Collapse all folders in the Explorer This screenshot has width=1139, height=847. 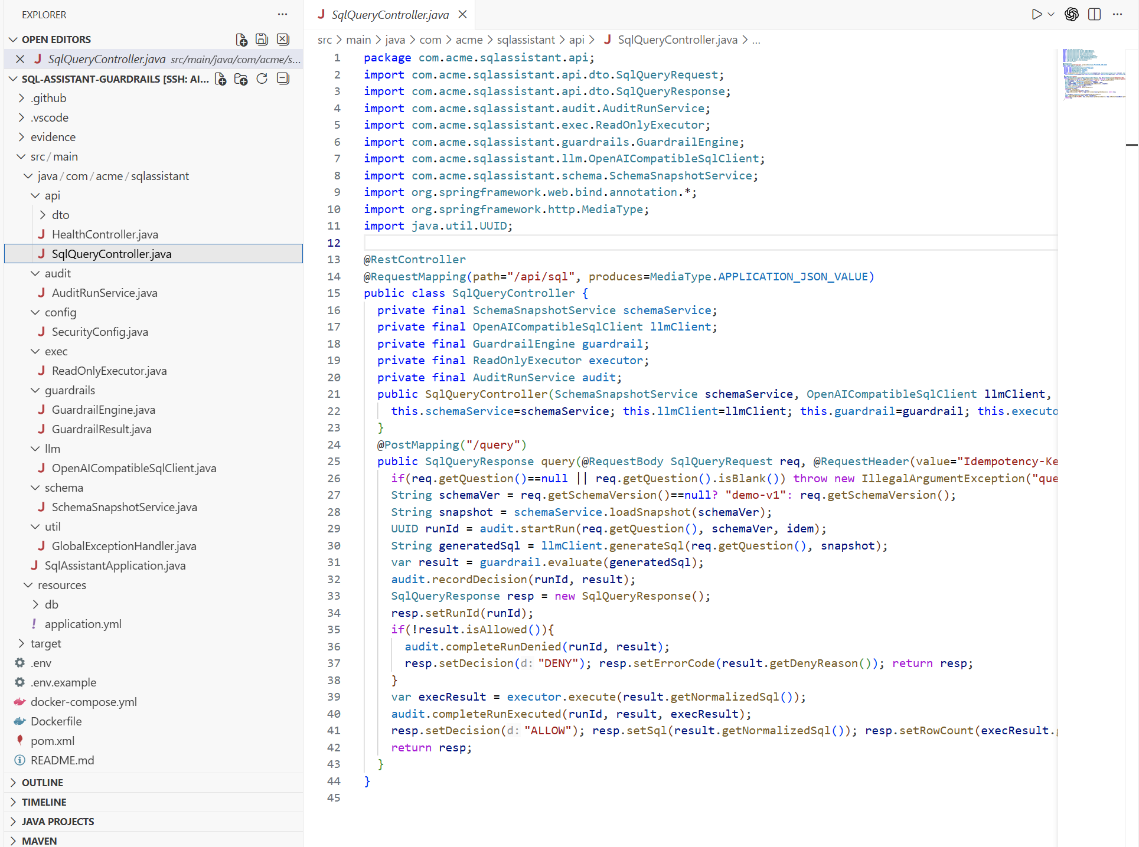[x=283, y=79]
